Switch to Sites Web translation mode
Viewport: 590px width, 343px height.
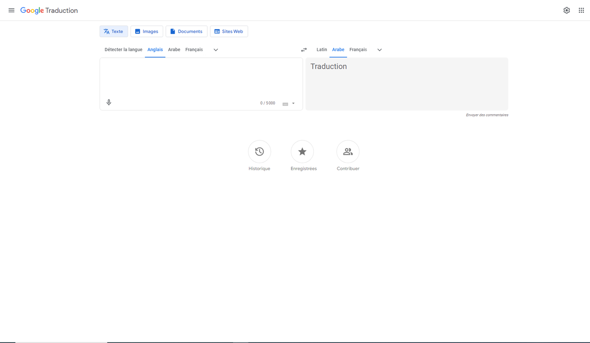coord(229,31)
